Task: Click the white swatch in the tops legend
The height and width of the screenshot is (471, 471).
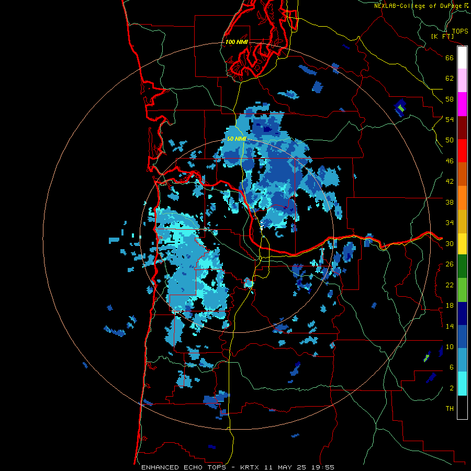Action: click(462, 58)
